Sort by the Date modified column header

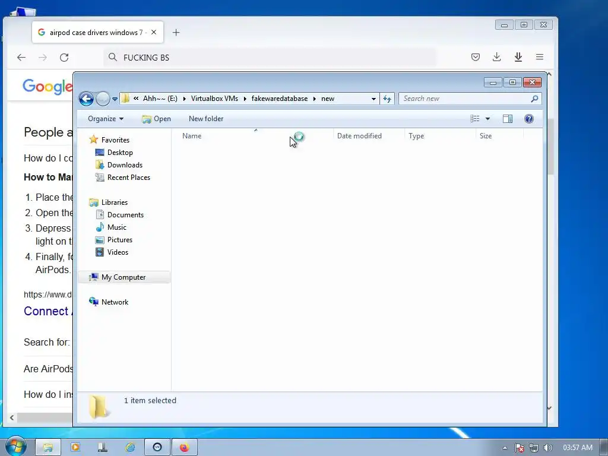click(369, 136)
